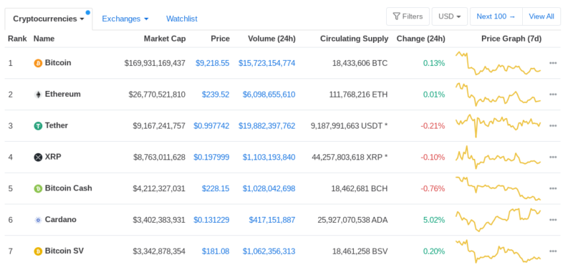Sort by Market Cap column header
The height and width of the screenshot is (265, 573).
pos(165,39)
